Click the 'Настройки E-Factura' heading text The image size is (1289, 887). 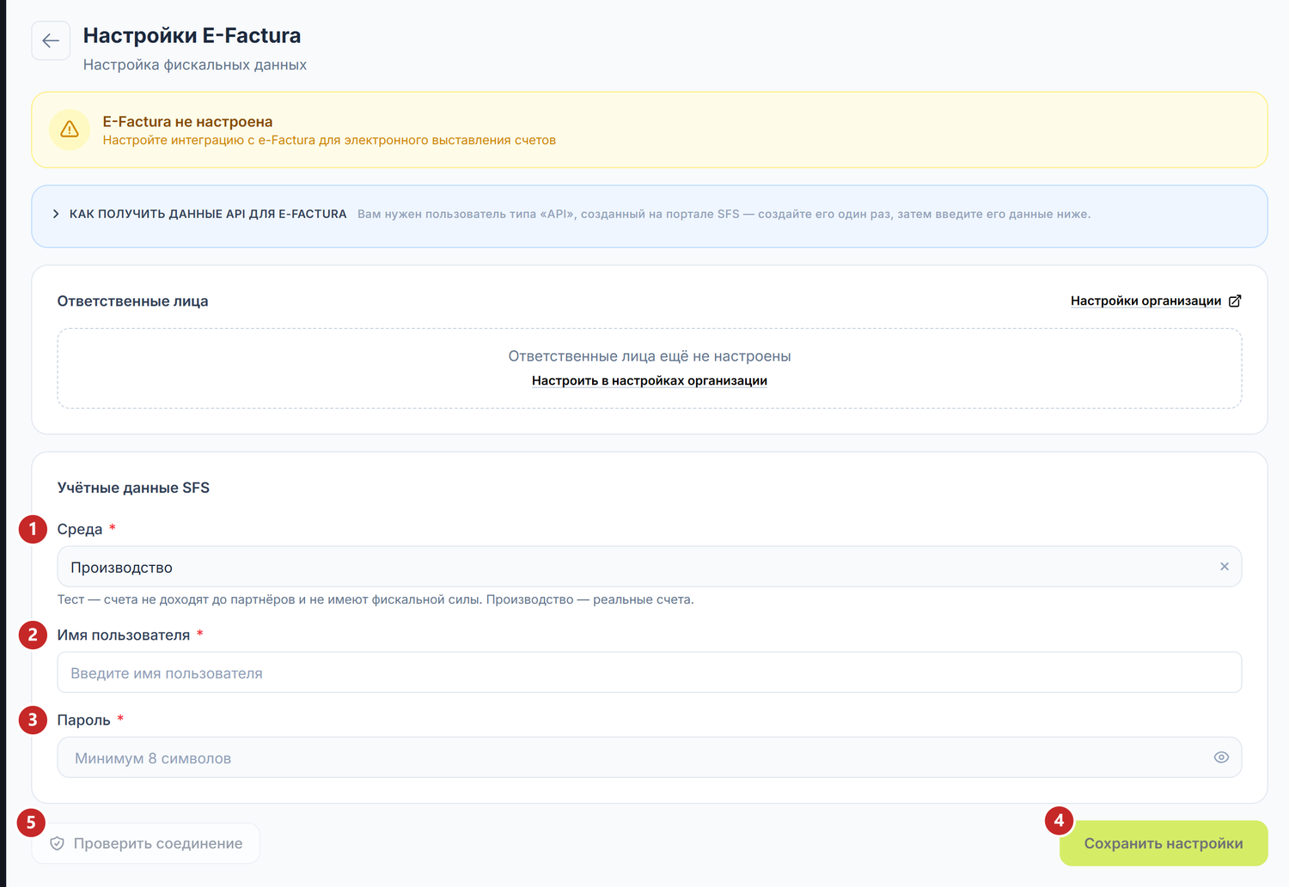[192, 35]
